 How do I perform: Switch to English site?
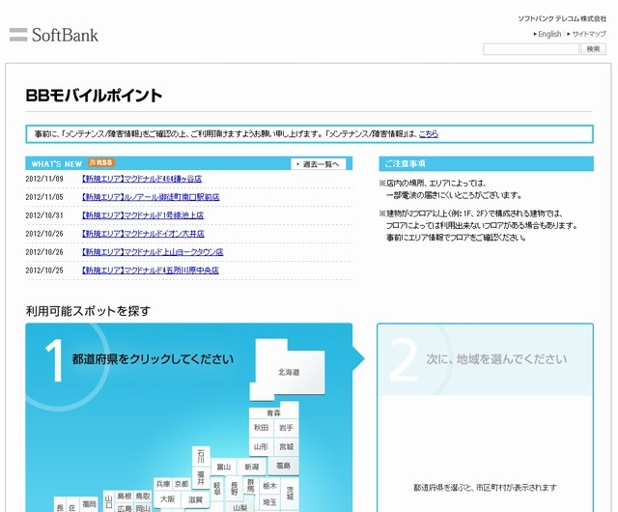coord(548,34)
